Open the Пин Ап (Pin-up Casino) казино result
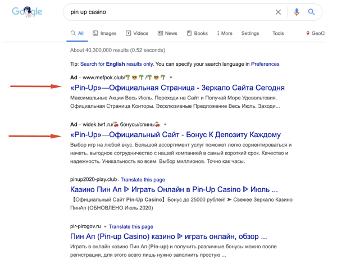 click(168, 236)
